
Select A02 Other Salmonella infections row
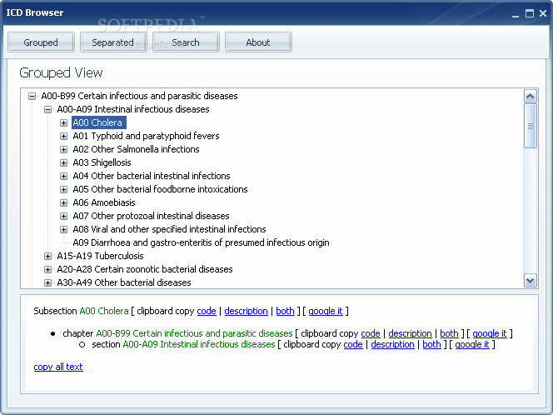[136, 149]
